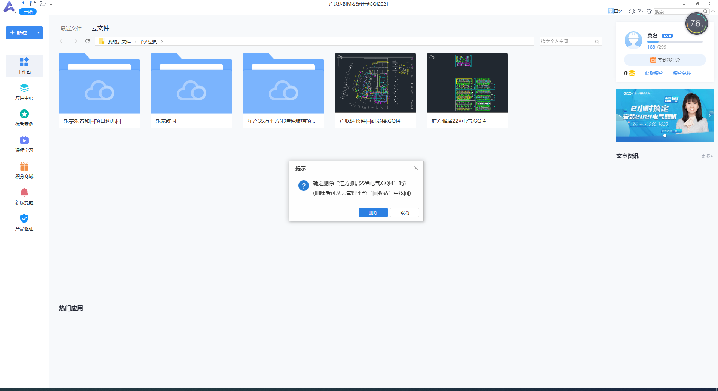Click the 76% performance circle widget

[x=696, y=24]
